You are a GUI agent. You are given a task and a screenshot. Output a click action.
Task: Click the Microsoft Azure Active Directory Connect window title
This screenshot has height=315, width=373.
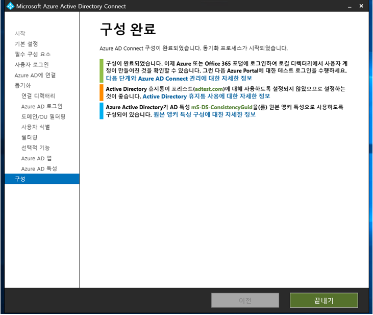pyautogui.click(x=71, y=6)
